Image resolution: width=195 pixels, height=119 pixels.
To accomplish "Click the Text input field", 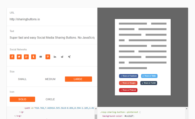I will [52, 38].
